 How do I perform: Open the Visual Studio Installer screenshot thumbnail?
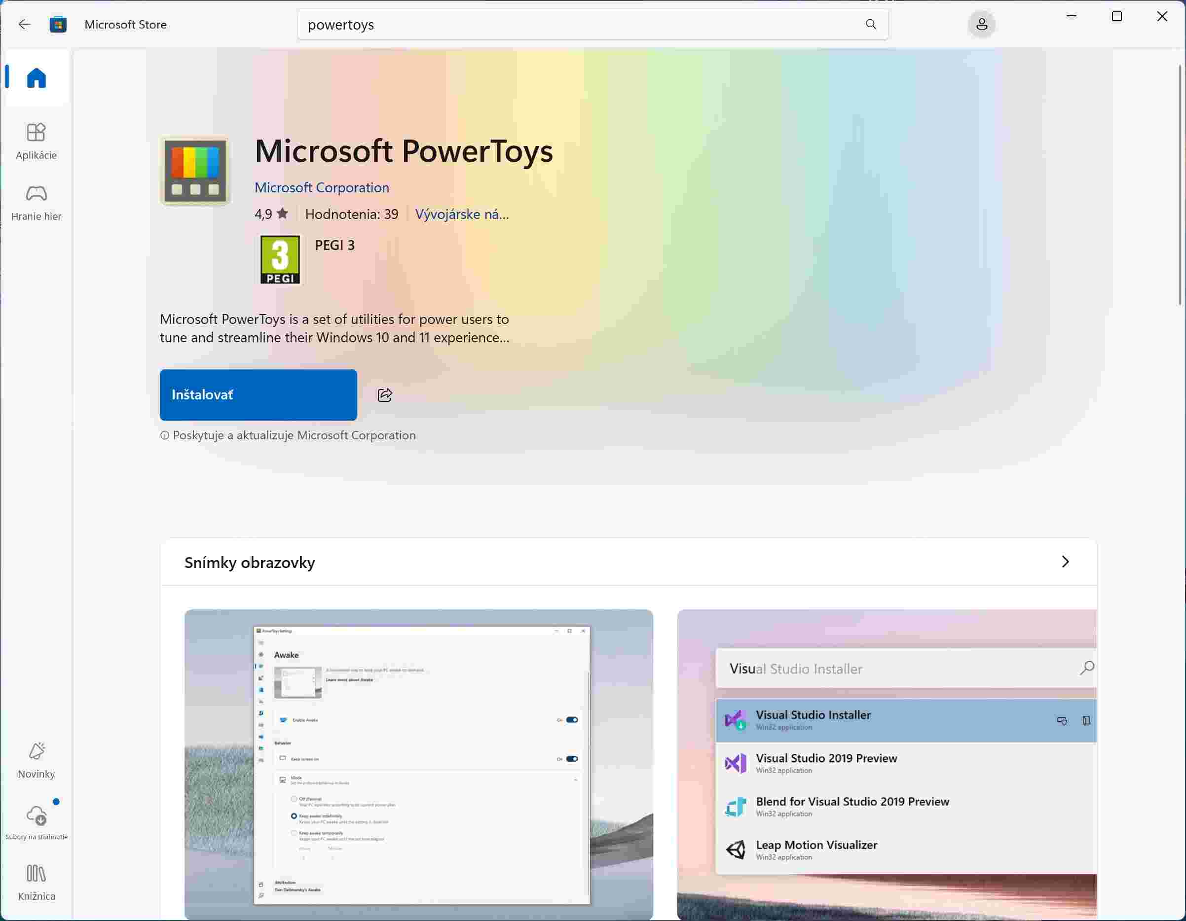(886, 764)
